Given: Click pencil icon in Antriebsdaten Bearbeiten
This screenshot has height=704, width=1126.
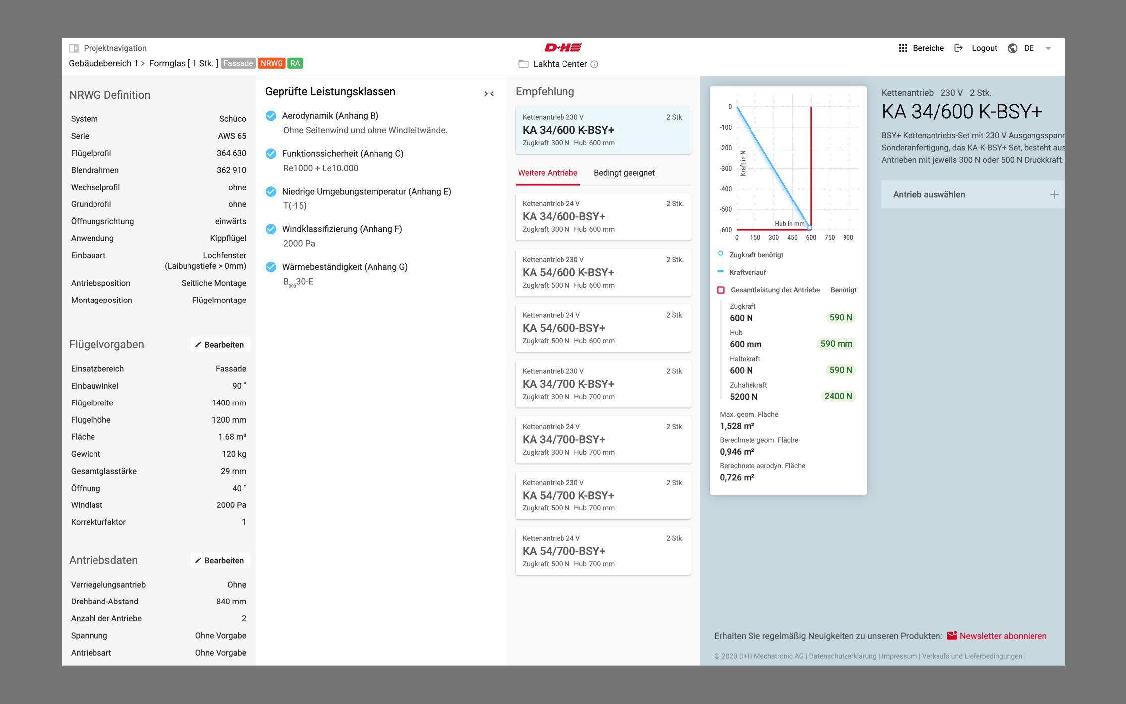Looking at the screenshot, I should (198, 560).
